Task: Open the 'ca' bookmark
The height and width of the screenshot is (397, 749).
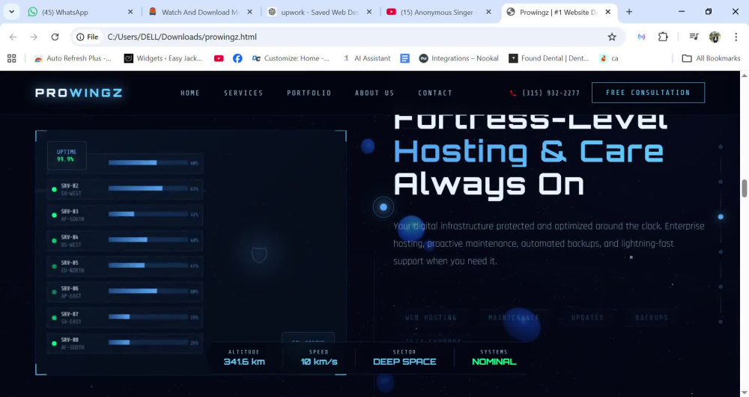Action: (609, 58)
